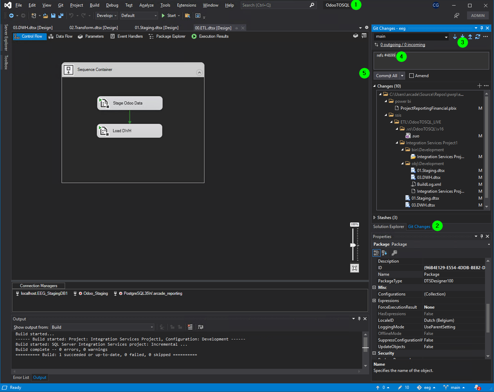Open the main branch dropdown
The width and height of the screenshot is (494, 392).
click(446, 37)
